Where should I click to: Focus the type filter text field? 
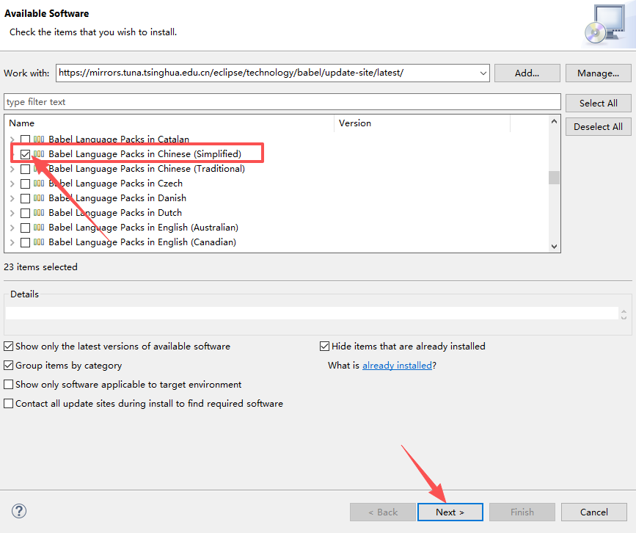[282, 102]
